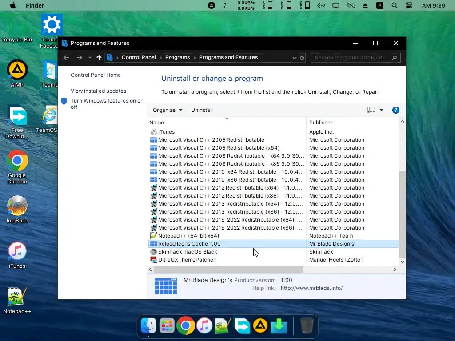Expand the address bar history dropdown
Image resolution: width=455 pixels, height=341 pixels.
[x=294, y=58]
